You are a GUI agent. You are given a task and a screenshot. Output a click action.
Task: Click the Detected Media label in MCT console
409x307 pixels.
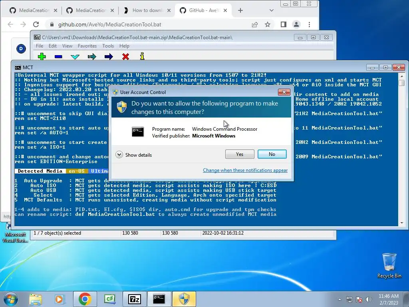(40, 171)
